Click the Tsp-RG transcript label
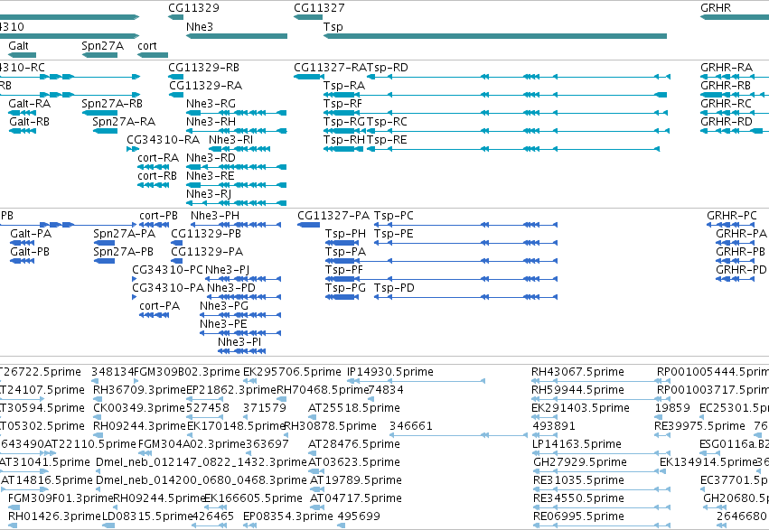 coord(343,122)
